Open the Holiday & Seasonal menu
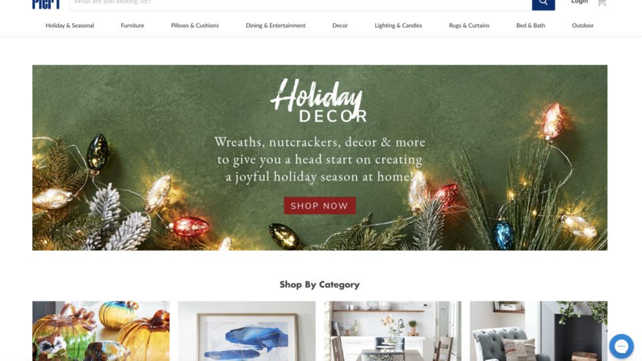This screenshot has height=361, width=642. [70, 25]
